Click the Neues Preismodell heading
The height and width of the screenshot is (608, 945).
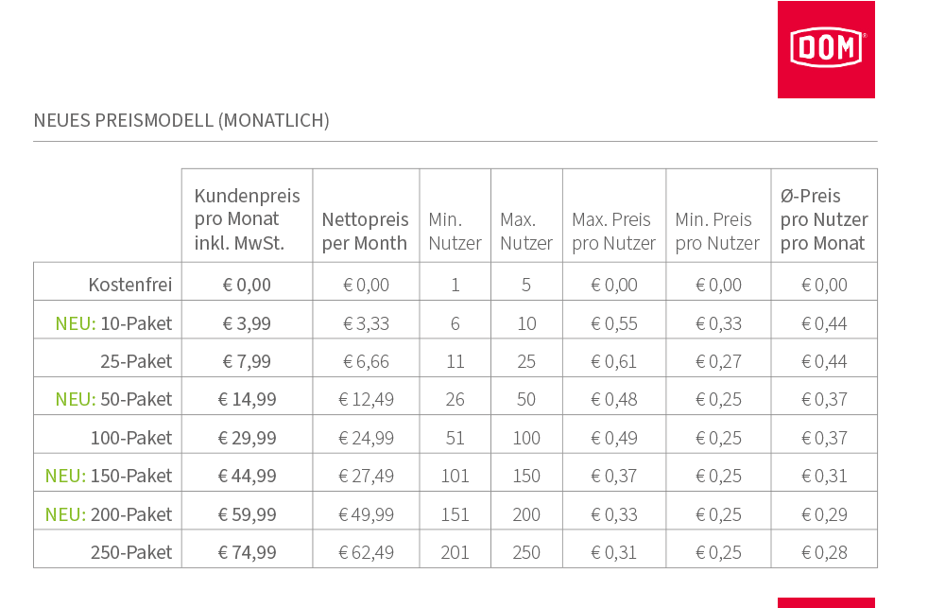coord(181,120)
